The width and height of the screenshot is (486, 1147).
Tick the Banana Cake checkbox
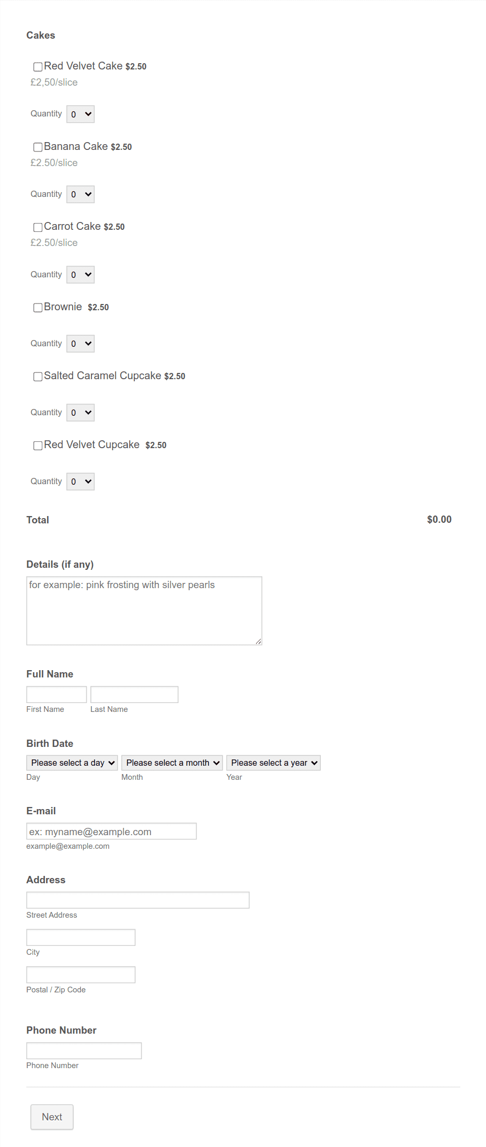pos(38,147)
